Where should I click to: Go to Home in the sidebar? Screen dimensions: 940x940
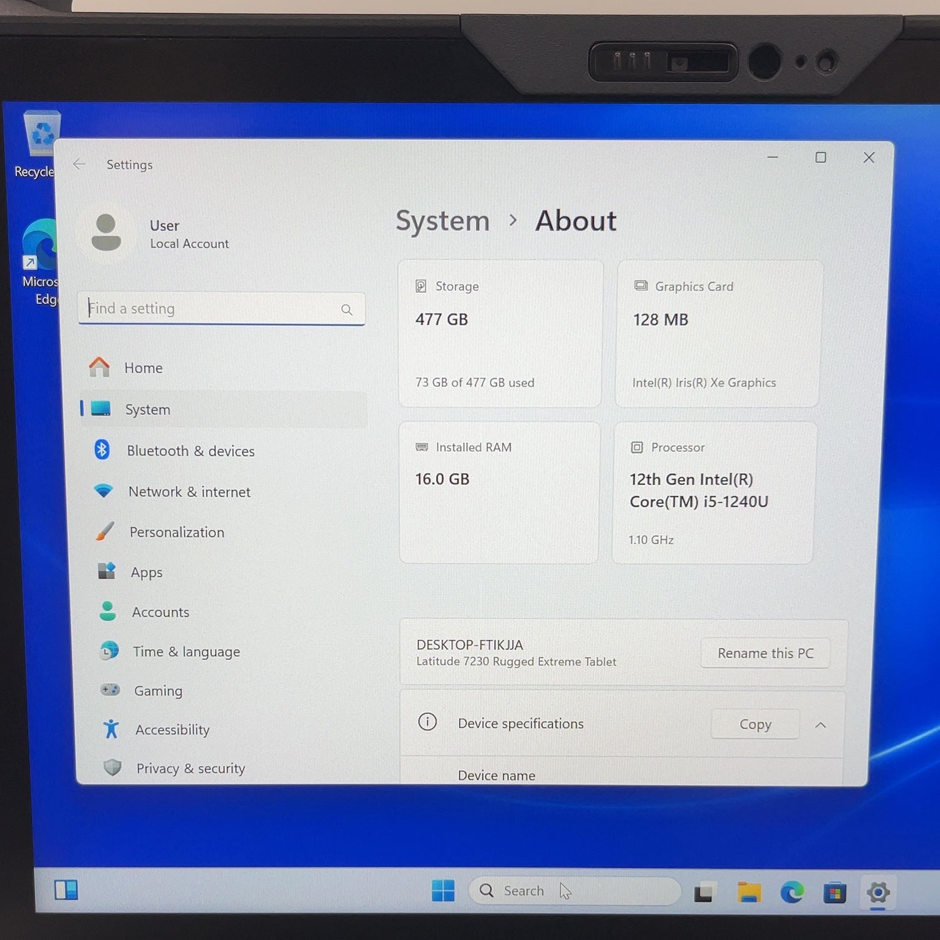(x=224, y=367)
